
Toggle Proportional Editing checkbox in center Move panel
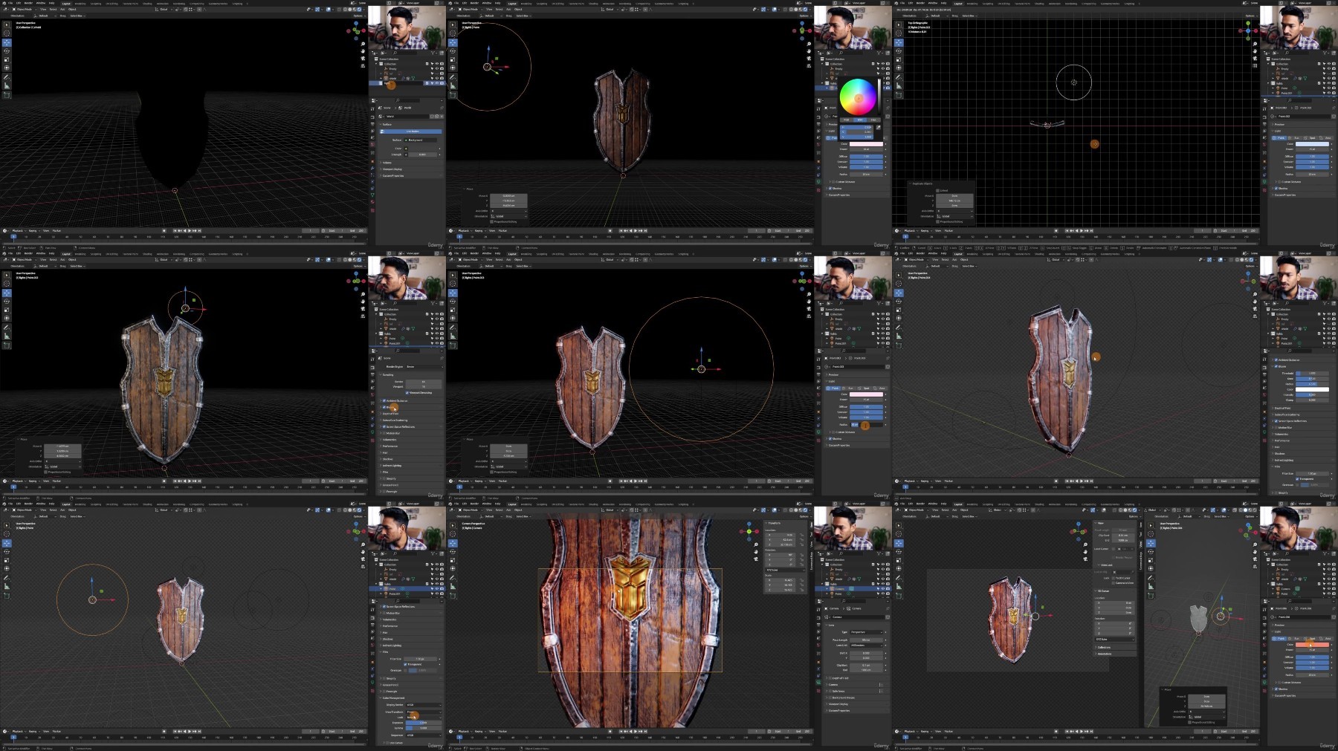coord(493,472)
